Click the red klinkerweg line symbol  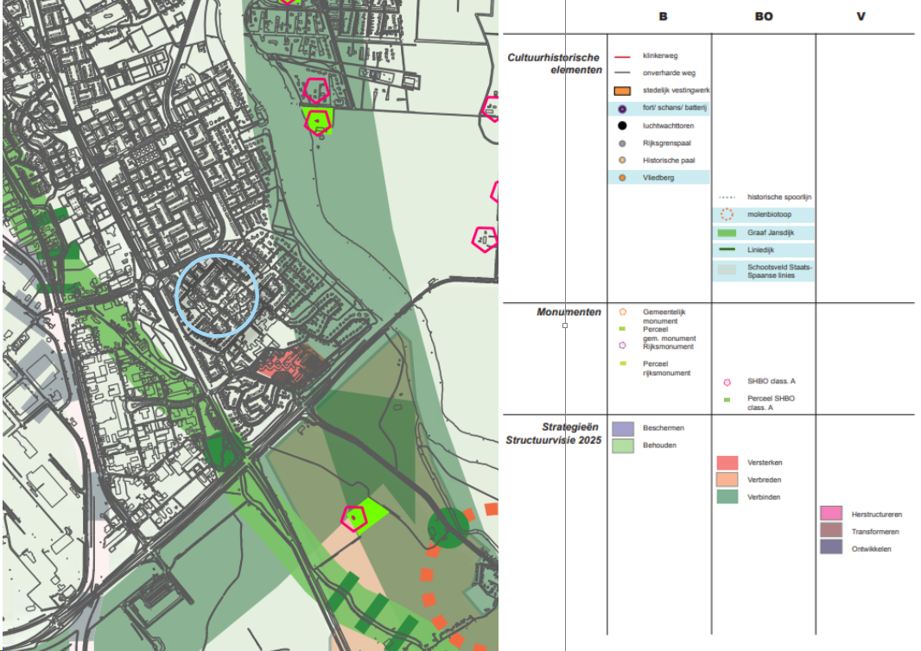(x=622, y=57)
